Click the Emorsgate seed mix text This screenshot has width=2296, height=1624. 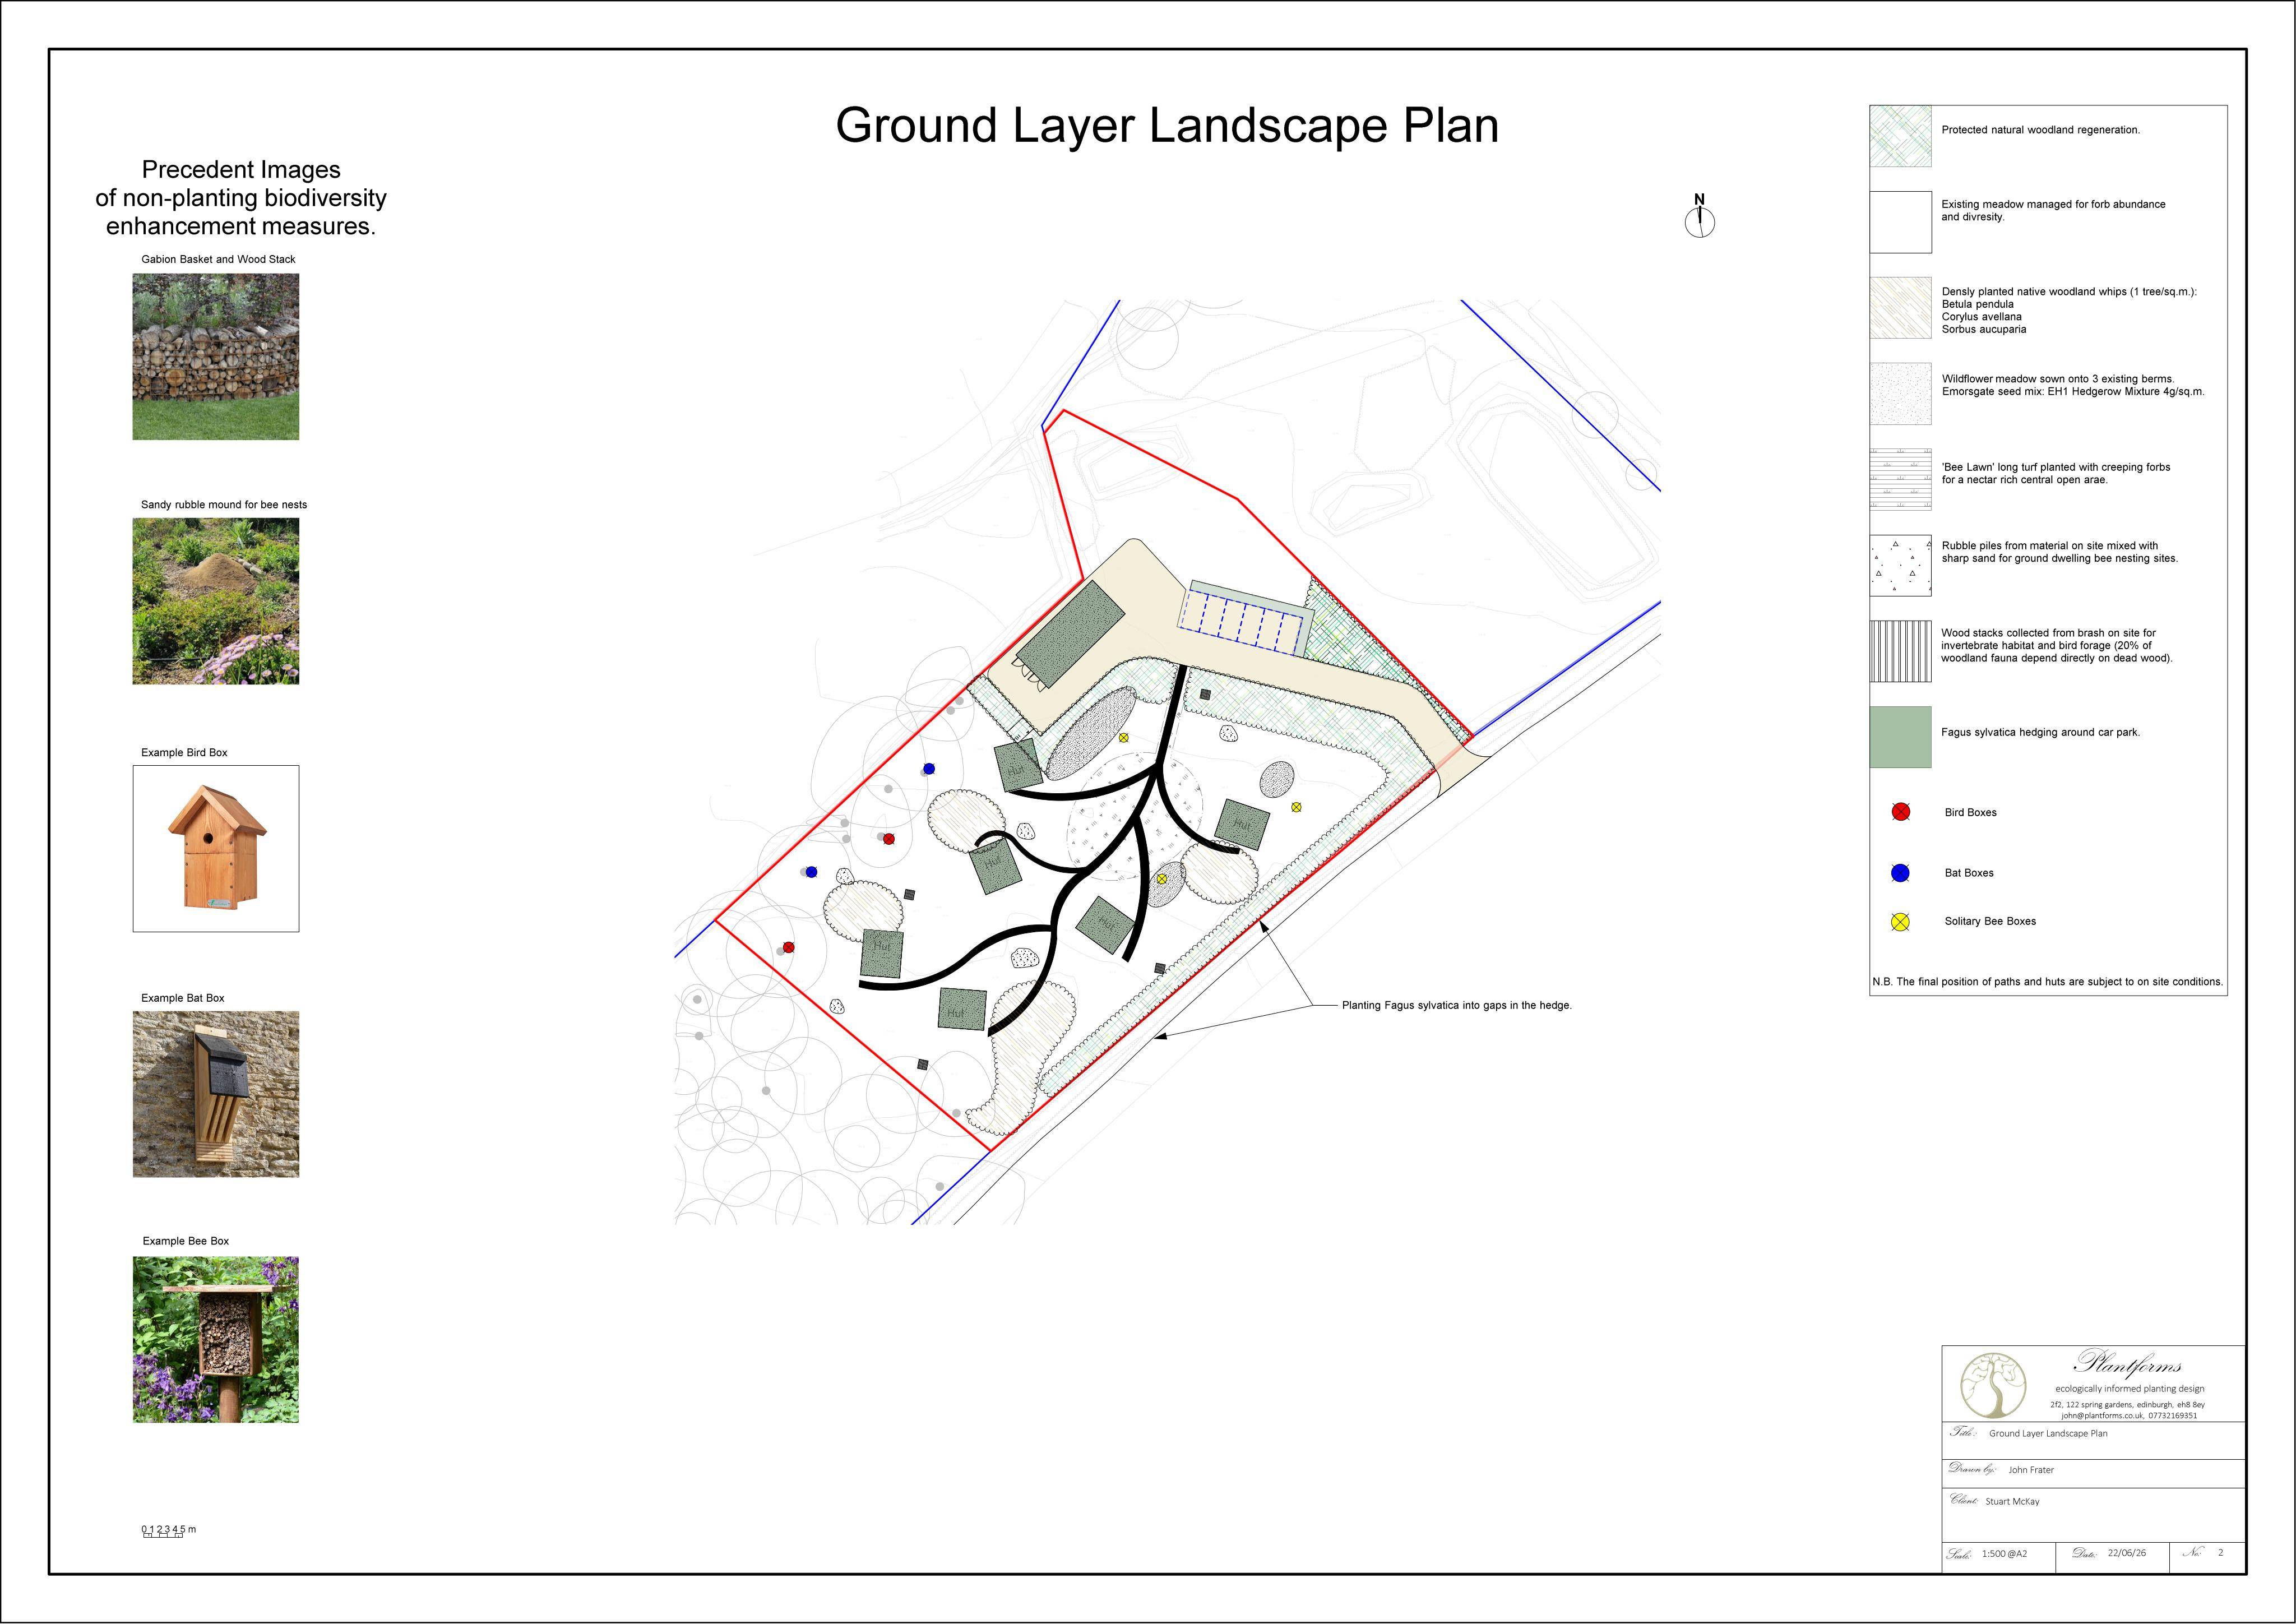(2073, 391)
